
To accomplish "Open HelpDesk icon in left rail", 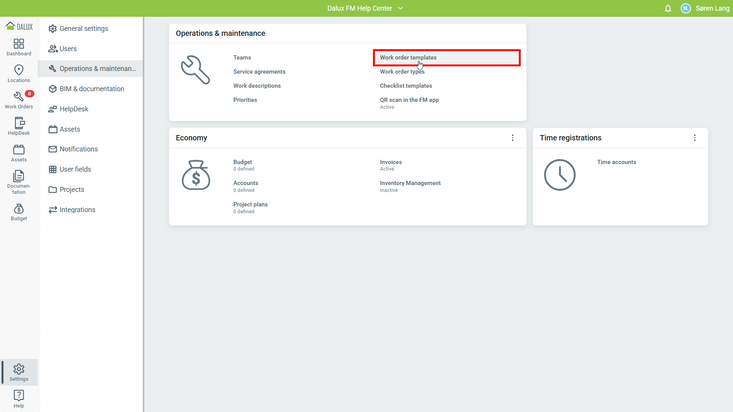I will pyautogui.click(x=19, y=126).
